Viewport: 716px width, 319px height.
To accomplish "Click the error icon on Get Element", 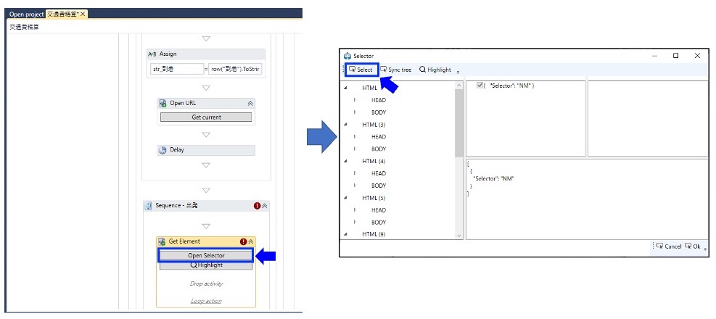I will [x=244, y=241].
